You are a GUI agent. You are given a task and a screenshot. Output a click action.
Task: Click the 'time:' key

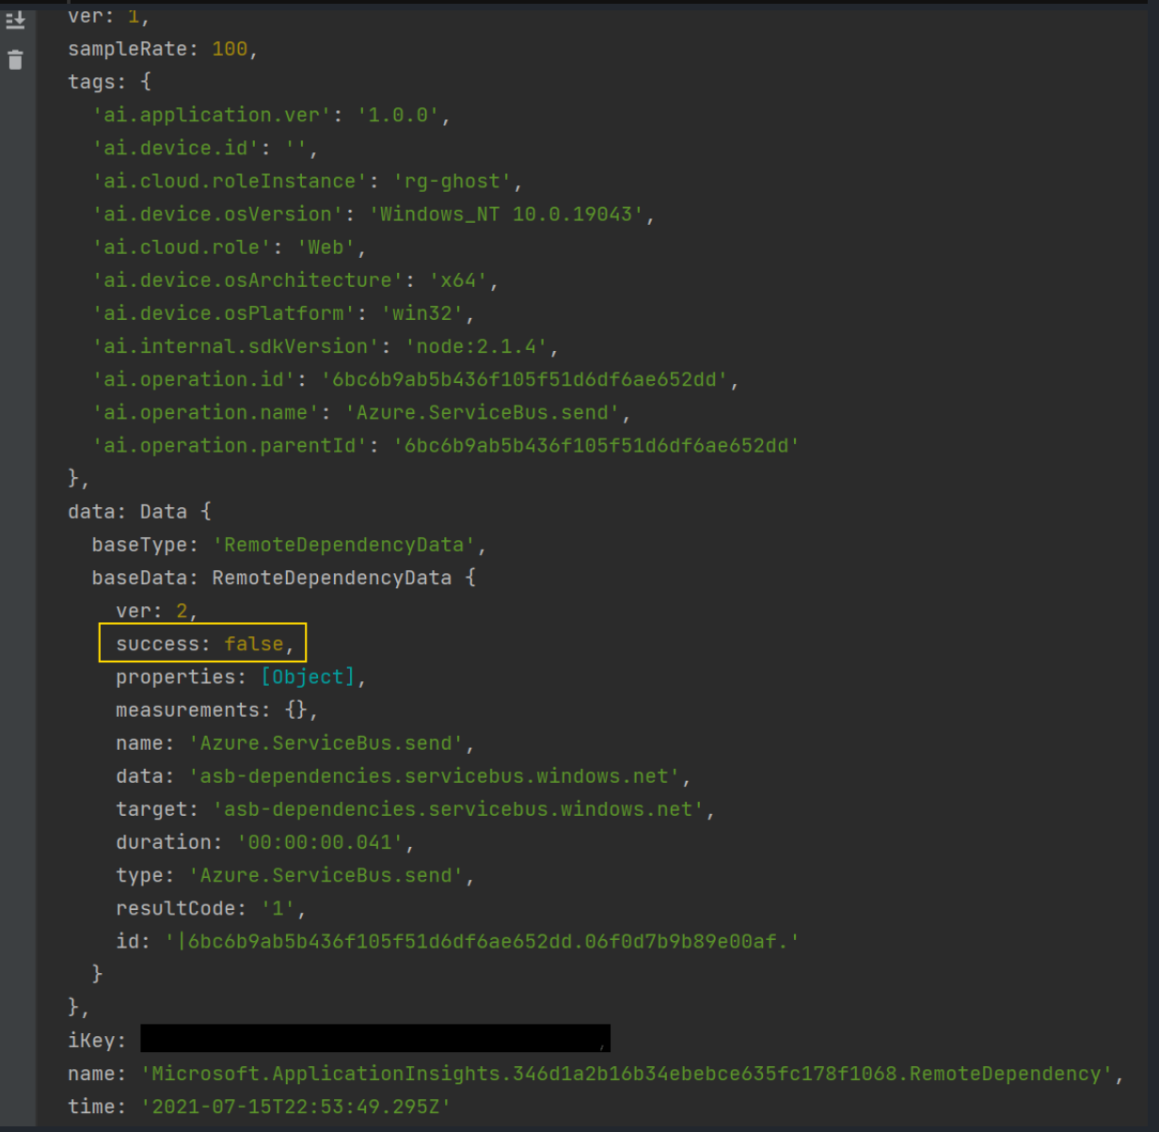click(97, 1107)
